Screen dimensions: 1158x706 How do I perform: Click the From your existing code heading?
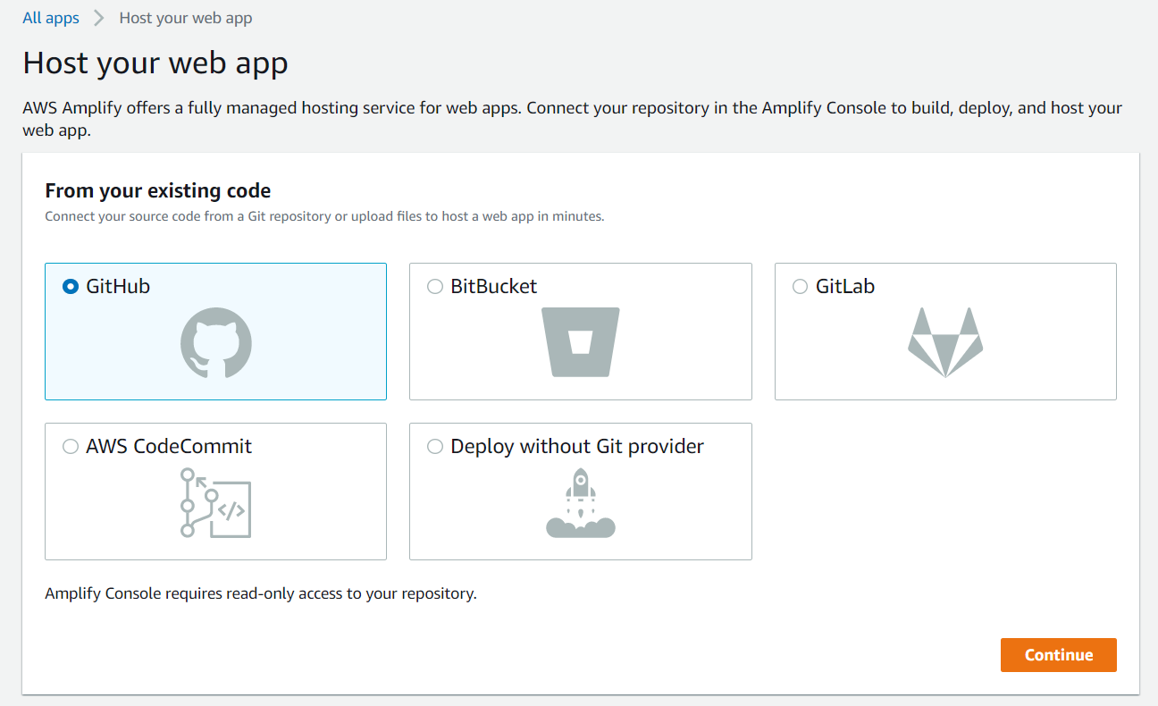click(x=158, y=190)
